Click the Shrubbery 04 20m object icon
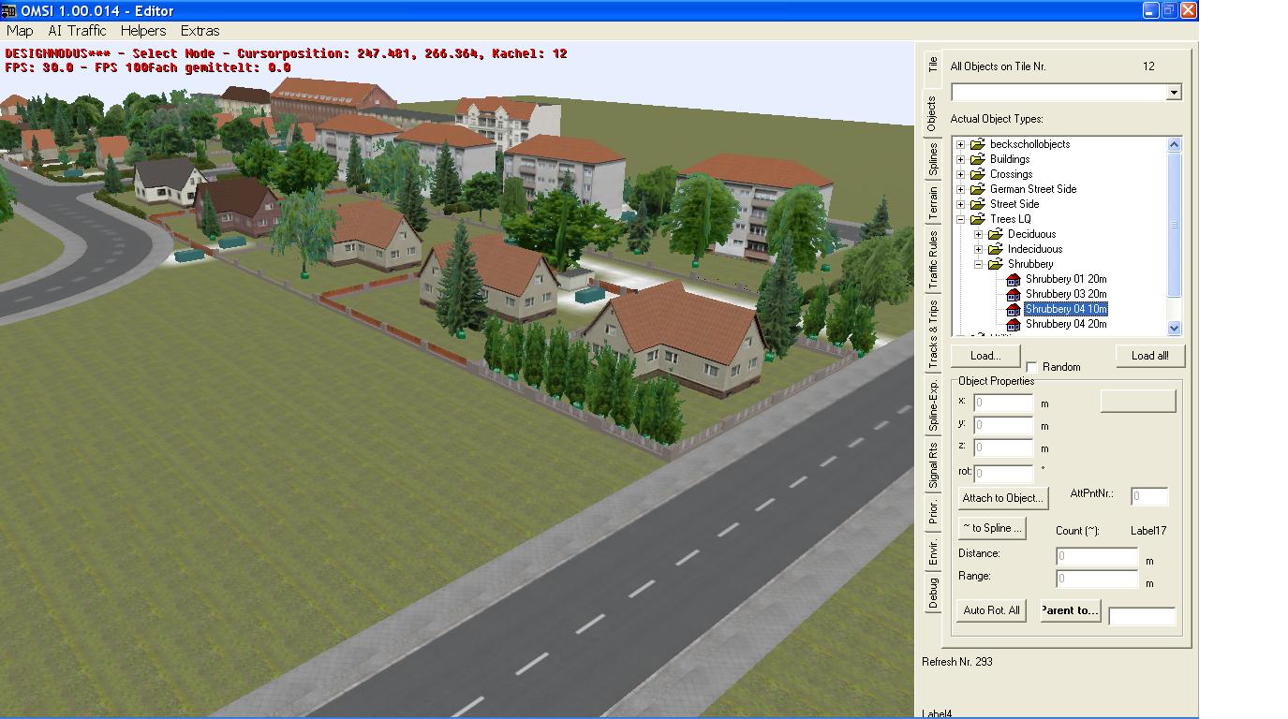The width and height of the screenshot is (1288, 719). [1013, 324]
